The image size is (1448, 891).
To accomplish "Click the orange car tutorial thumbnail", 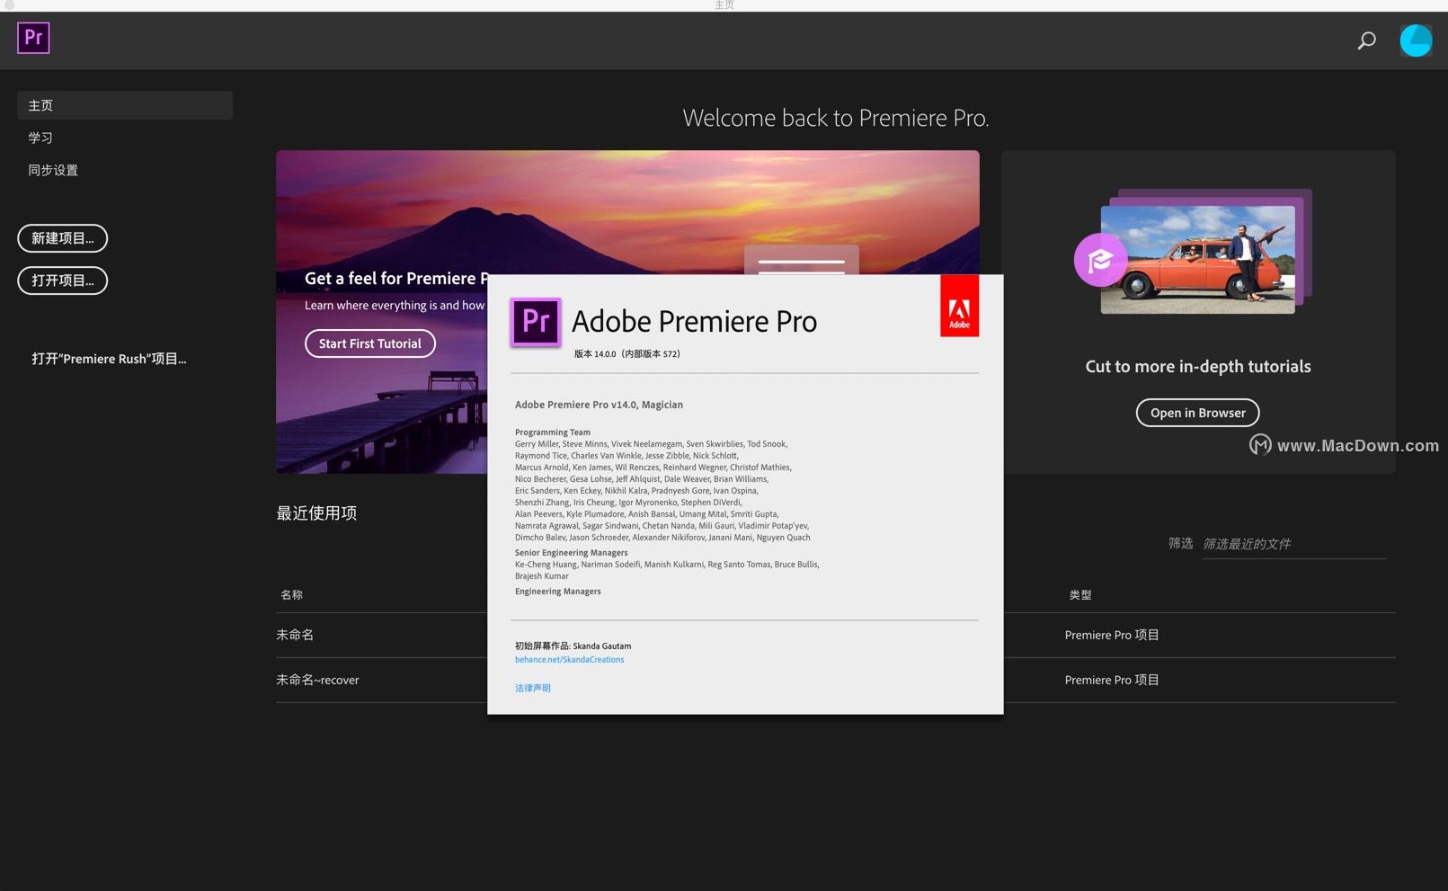I will [x=1198, y=259].
